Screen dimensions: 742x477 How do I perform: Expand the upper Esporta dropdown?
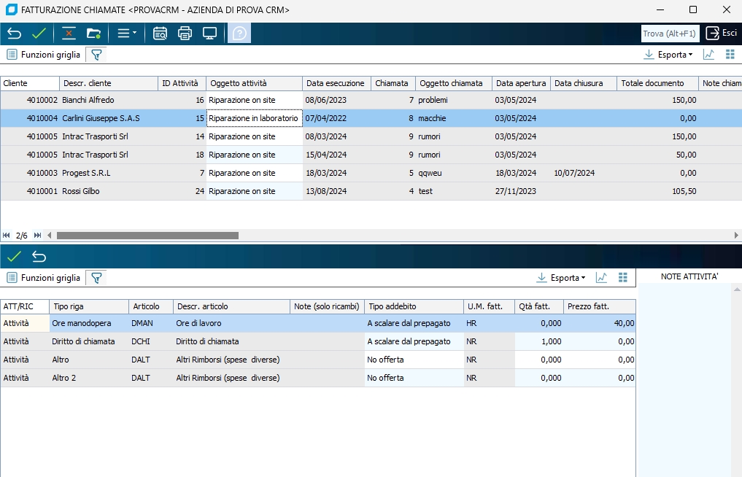[x=668, y=55]
